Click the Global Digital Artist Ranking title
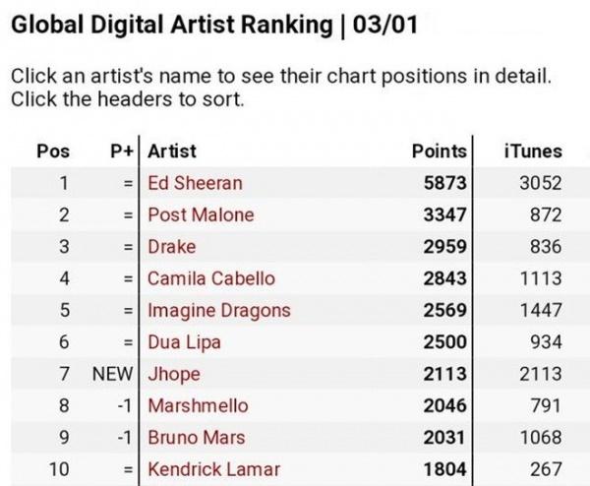The width and height of the screenshot is (590, 486). (x=212, y=25)
